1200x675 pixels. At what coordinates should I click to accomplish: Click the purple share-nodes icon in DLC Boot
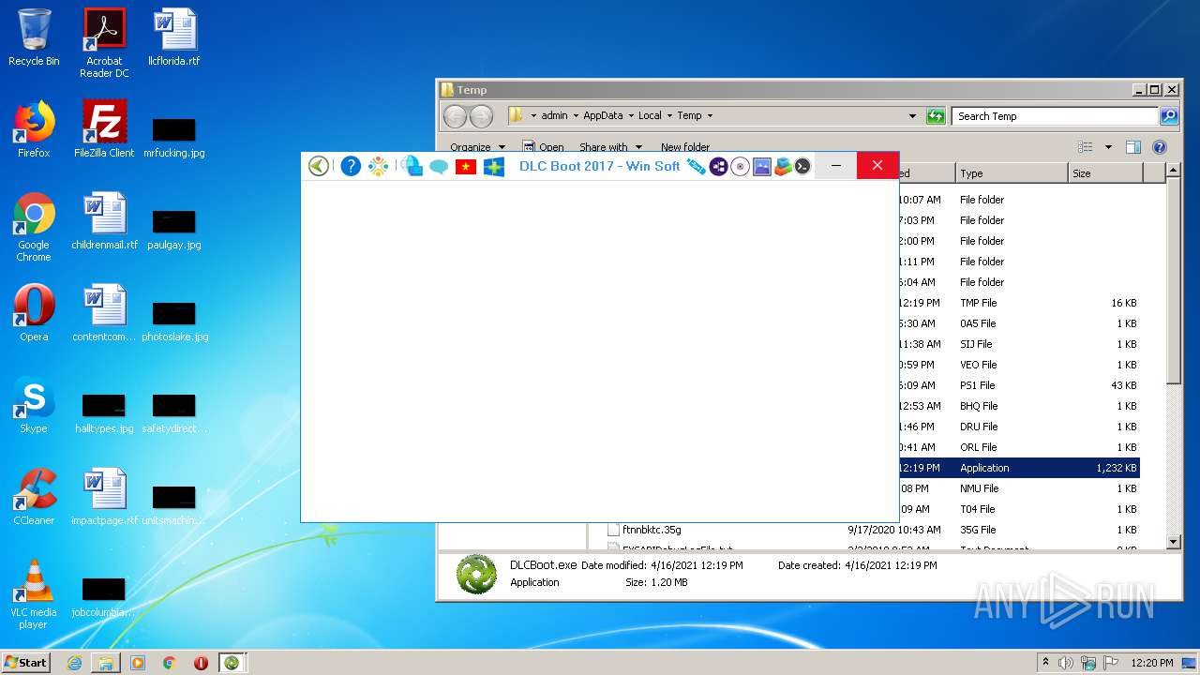click(718, 166)
